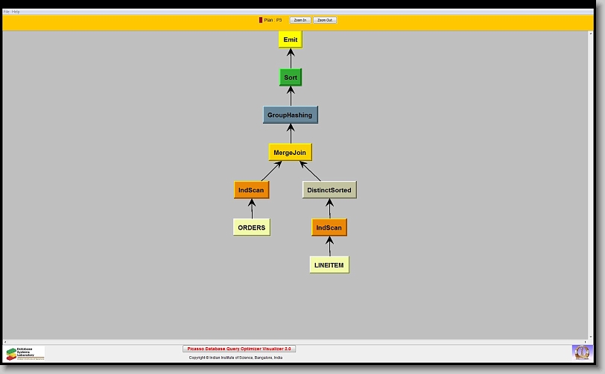Click the Zoom Out button
Image resolution: width=605 pixels, height=374 pixels.
click(x=324, y=20)
